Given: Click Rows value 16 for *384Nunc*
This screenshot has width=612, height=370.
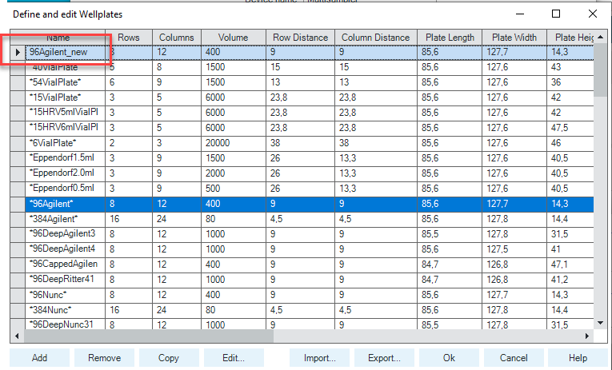Looking at the screenshot, I should point(129,311).
